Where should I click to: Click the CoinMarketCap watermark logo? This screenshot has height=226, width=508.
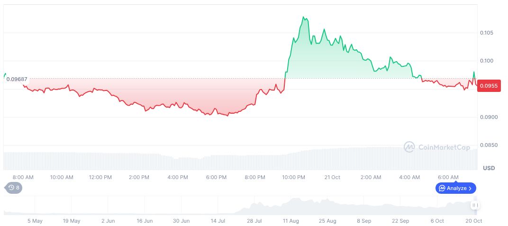(x=437, y=147)
